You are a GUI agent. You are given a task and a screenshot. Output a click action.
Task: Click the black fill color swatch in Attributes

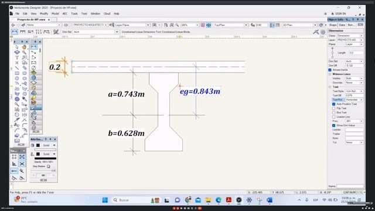pyautogui.click(x=38, y=145)
